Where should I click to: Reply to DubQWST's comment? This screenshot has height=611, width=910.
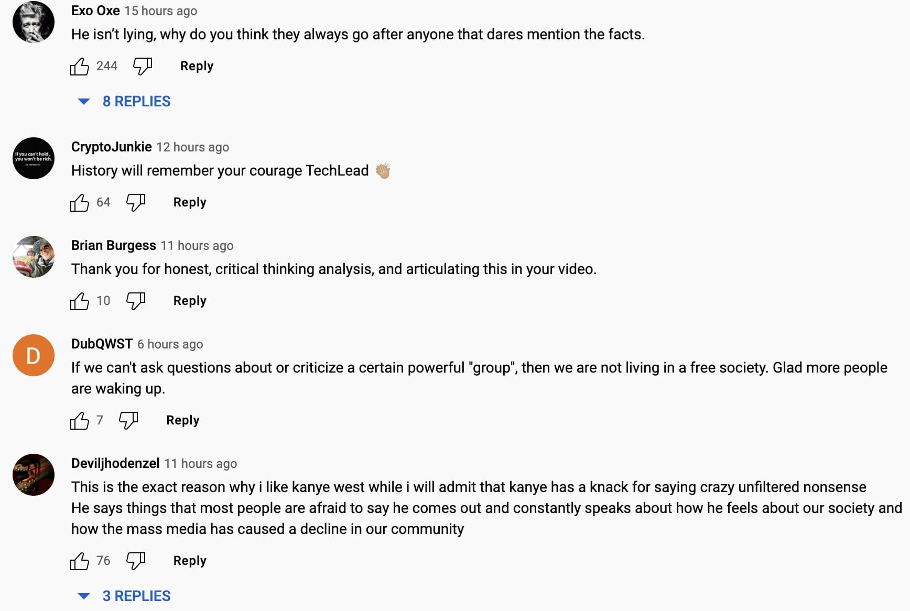tap(182, 420)
